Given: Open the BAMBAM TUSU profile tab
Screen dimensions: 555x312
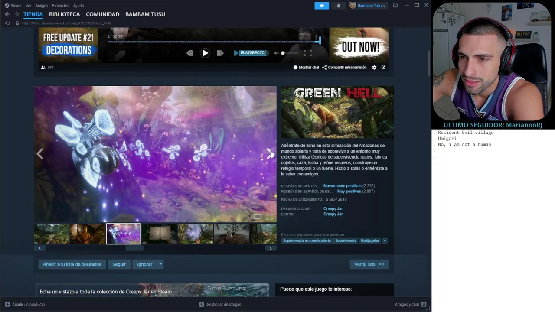Looking at the screenshot, I should coord(145,14).
